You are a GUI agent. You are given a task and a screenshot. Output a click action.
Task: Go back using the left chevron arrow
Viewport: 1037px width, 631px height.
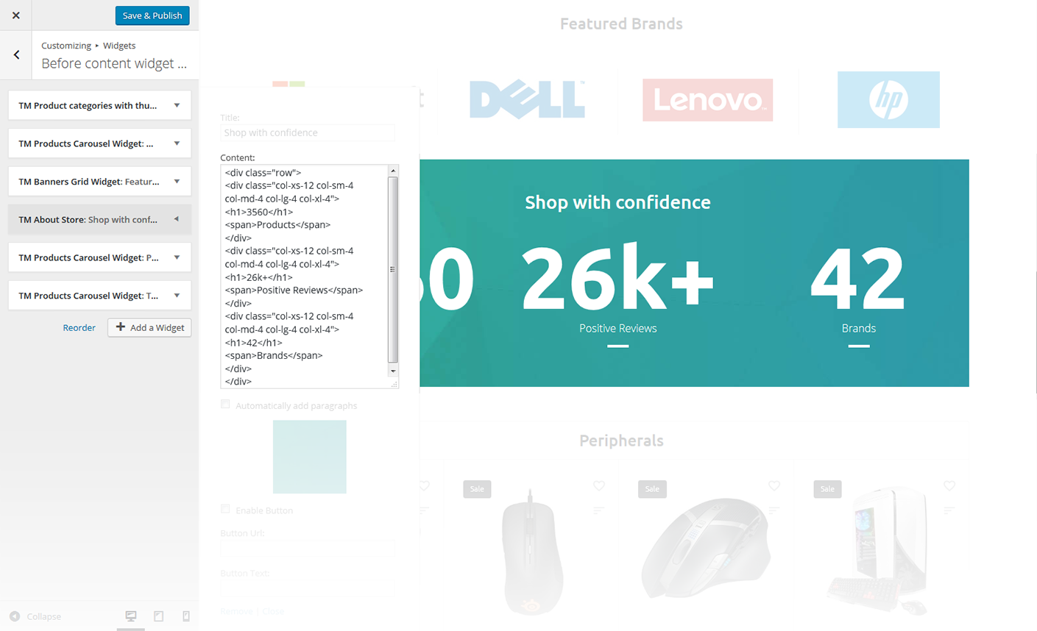16,54
